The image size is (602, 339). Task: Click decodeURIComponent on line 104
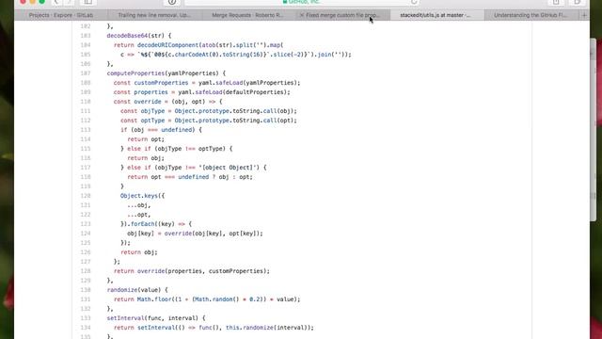pos(167,45)
